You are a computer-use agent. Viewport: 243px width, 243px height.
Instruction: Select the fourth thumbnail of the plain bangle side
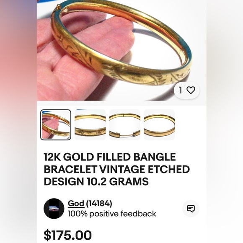click(159, 125)
